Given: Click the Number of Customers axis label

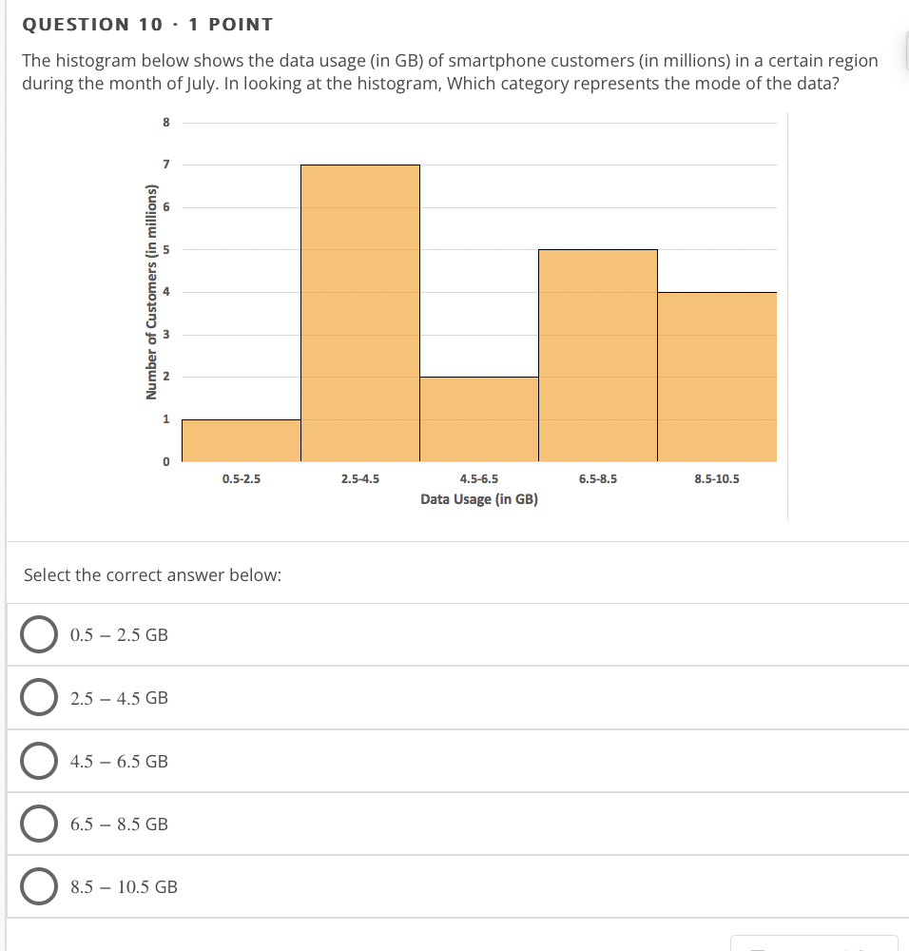Looking at the screenshot, I should 152,290.
